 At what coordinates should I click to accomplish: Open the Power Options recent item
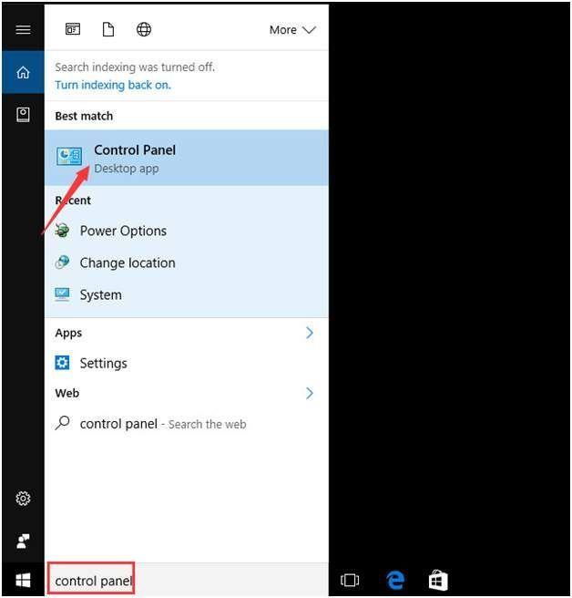pyautogui.click(x=187, y=231)
